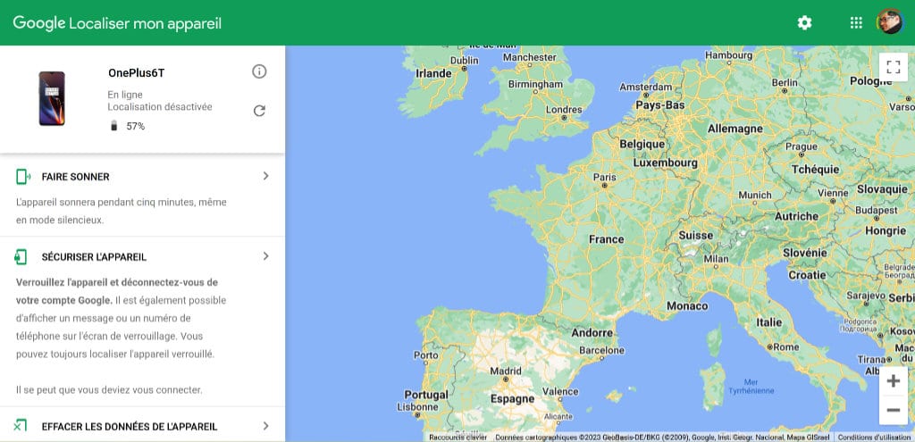Click Mer Tyrrhénienne label on map

[x=751, y=387]
